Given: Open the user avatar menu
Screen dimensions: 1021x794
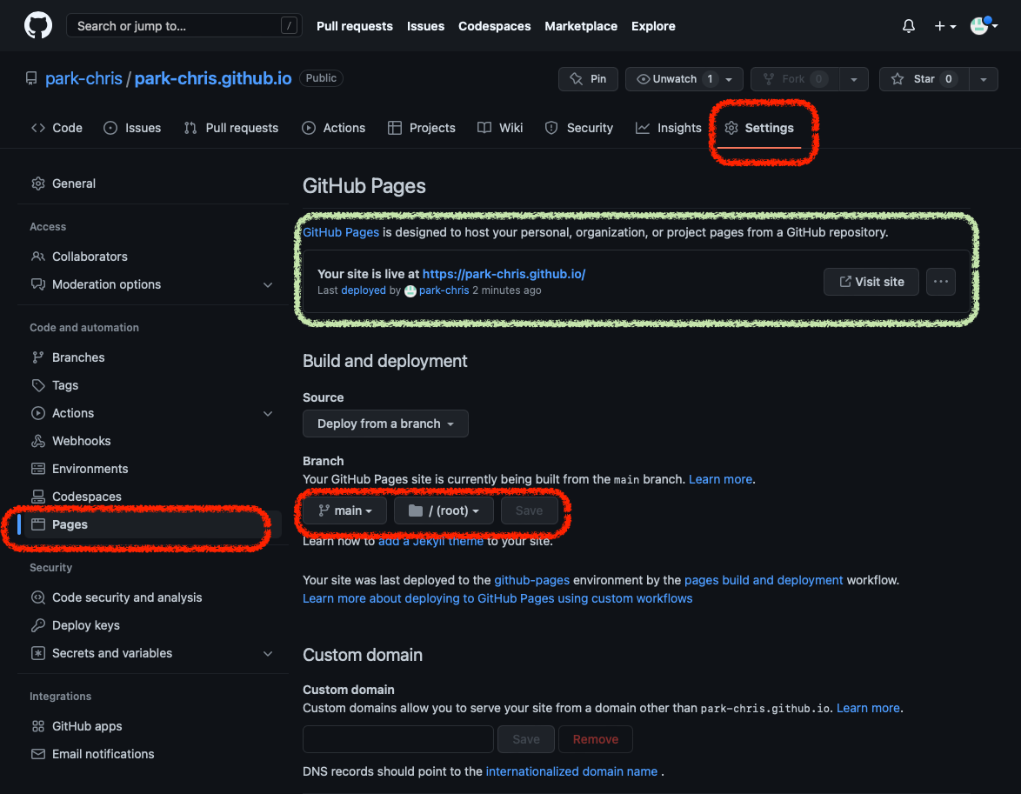Looking at the screenshot, I should click(x=984, y=26).
